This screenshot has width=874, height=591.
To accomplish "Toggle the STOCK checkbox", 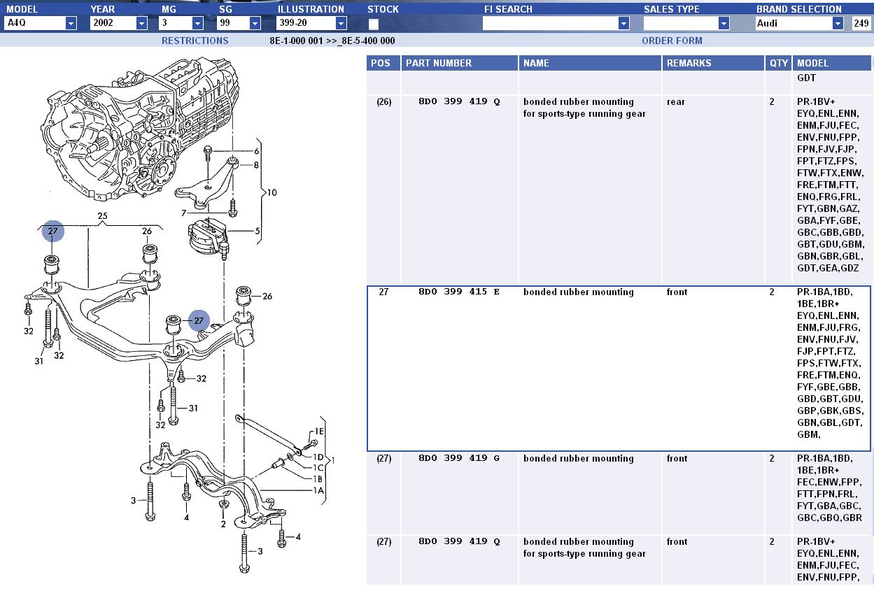I will [374, 24].
